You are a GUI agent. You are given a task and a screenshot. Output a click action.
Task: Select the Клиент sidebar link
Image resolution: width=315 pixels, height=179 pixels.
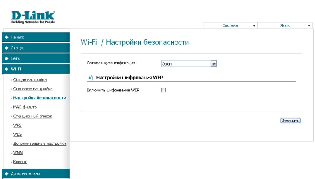20,162
